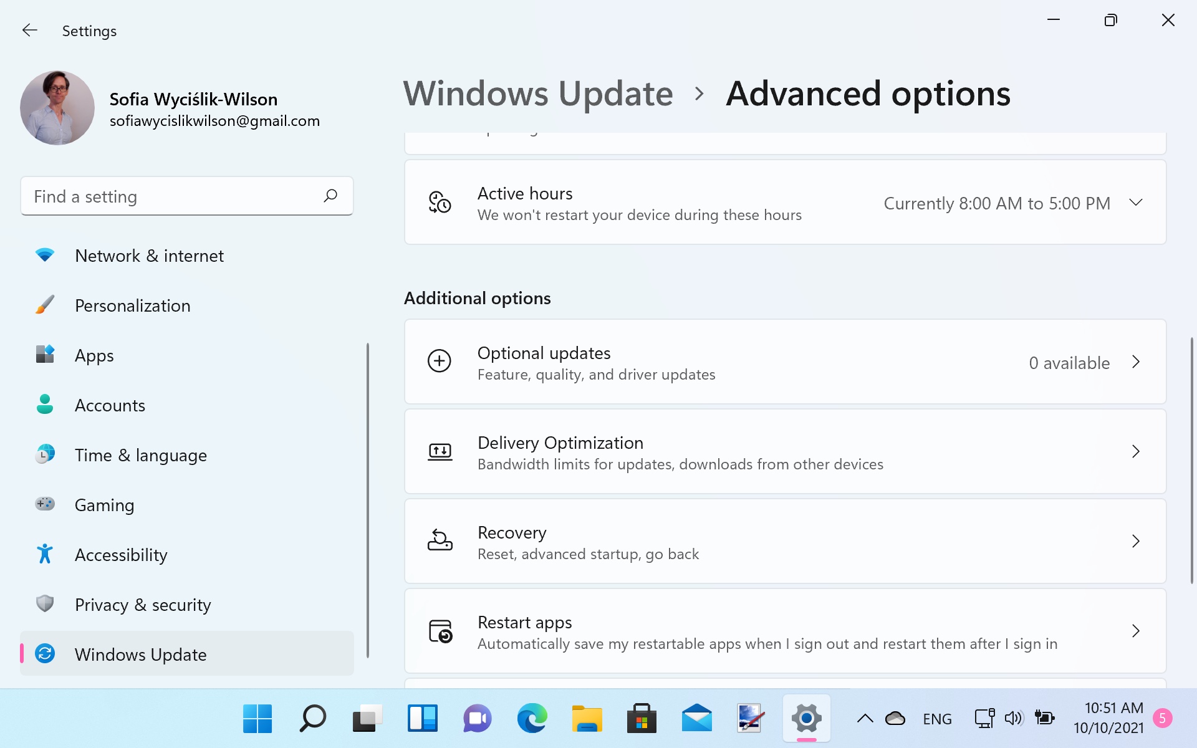Click the user profile picture
The image size is (1197, 748).
click(x=57, y=107)
